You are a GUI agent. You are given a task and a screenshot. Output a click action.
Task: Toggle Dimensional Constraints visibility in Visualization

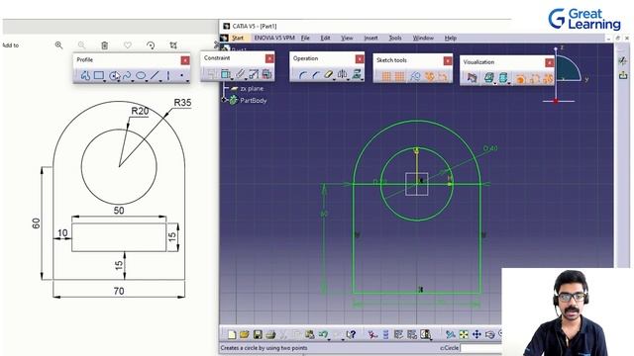pos(535,78)
